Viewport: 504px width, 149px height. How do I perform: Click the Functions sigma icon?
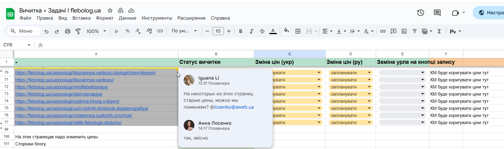(x=439, y=31)
